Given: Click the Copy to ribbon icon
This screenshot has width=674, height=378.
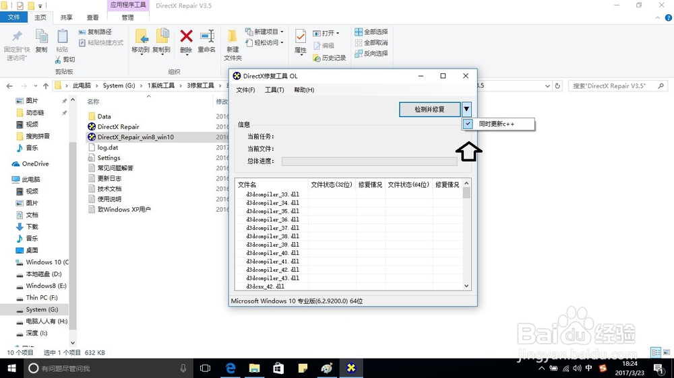Looking at the screenshot, I should click(x=162, y=37).
